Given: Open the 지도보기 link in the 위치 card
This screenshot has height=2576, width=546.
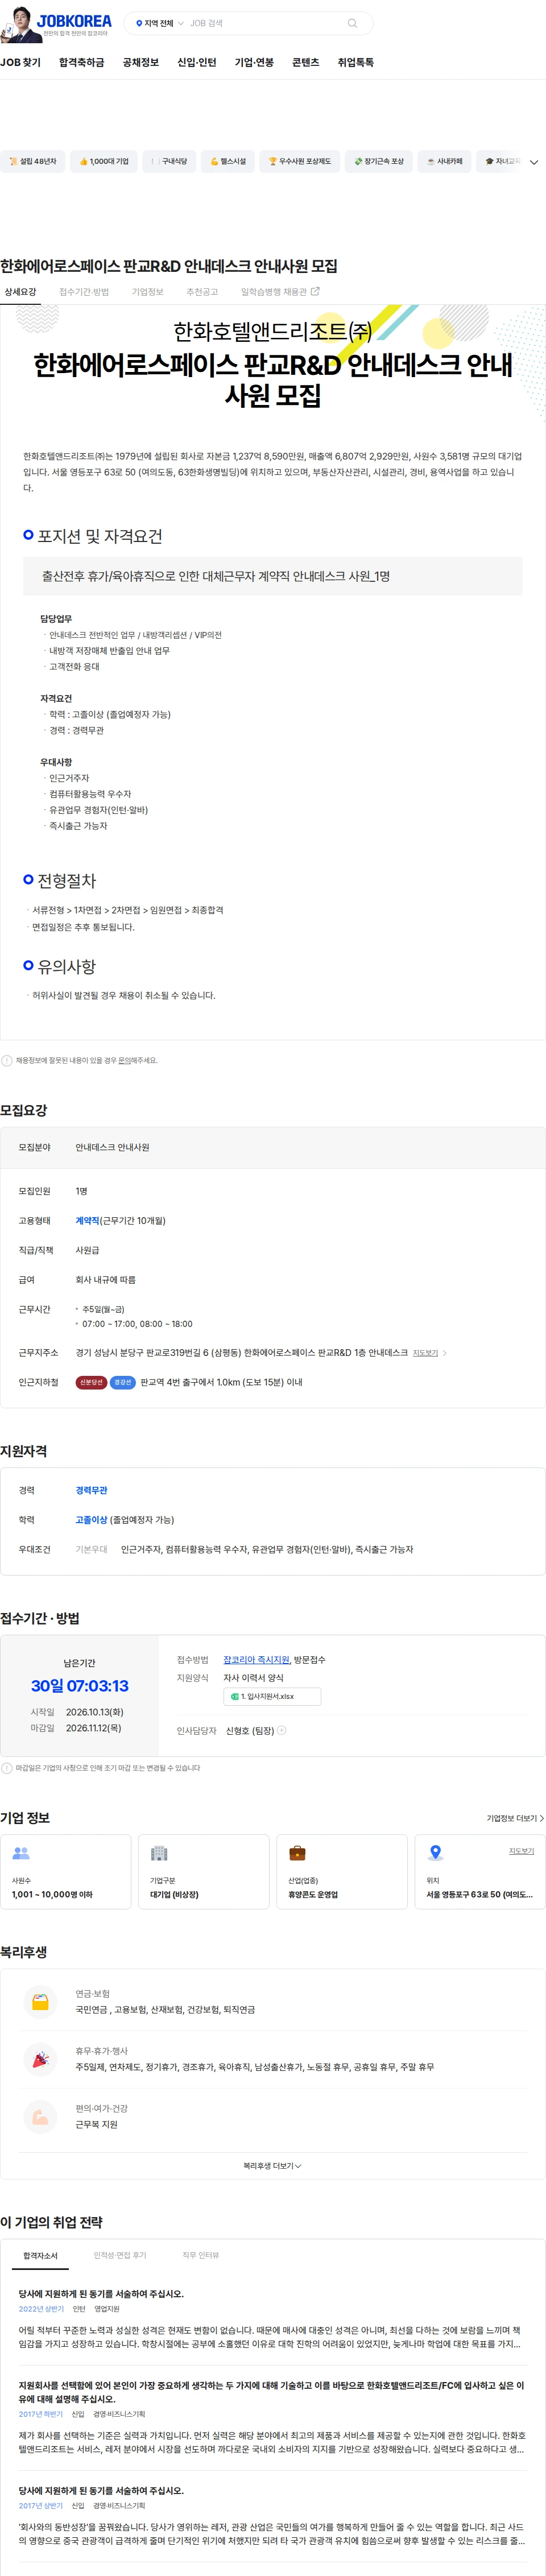Looking at the screenshot, I should pyautogui.click(x=521, y=1851).
